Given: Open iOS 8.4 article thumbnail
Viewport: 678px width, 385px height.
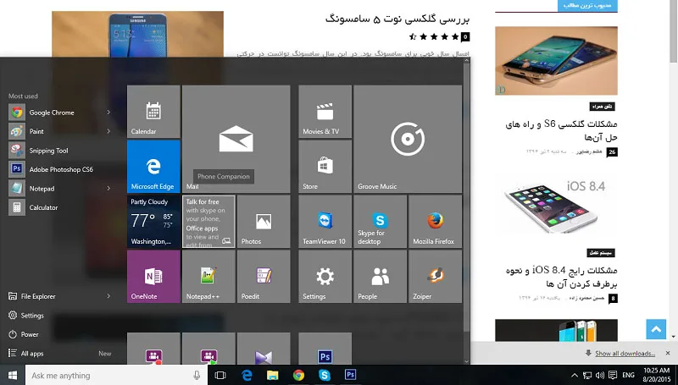Looking at the screenshot, I should 556,206.
